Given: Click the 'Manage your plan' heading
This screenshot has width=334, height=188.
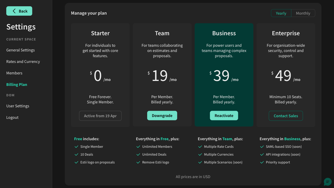Looking at the screenshot, I should pyautogui.click(x=89, y=13).
